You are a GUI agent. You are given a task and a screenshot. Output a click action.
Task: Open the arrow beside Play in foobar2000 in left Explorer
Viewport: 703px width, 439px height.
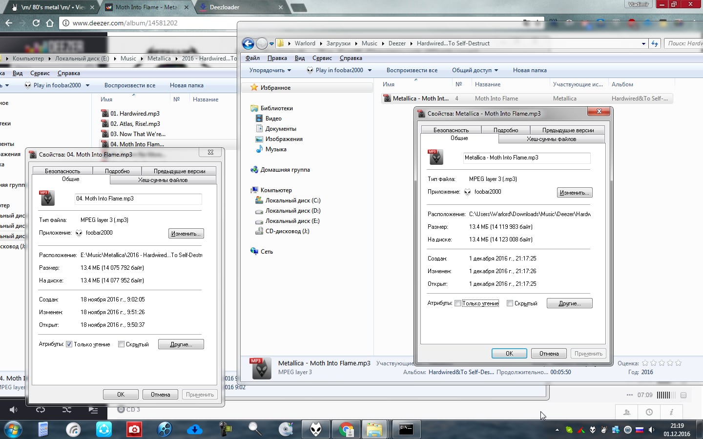click(x=87, y=85)
